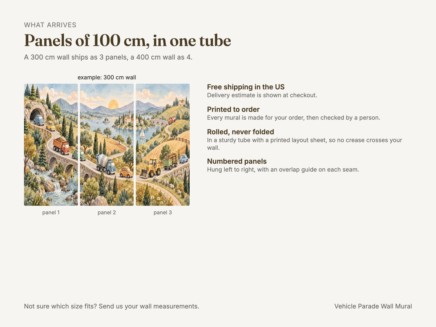Click the panel 2 mural image
Viewport: 436px width, 327px height.
107,145
